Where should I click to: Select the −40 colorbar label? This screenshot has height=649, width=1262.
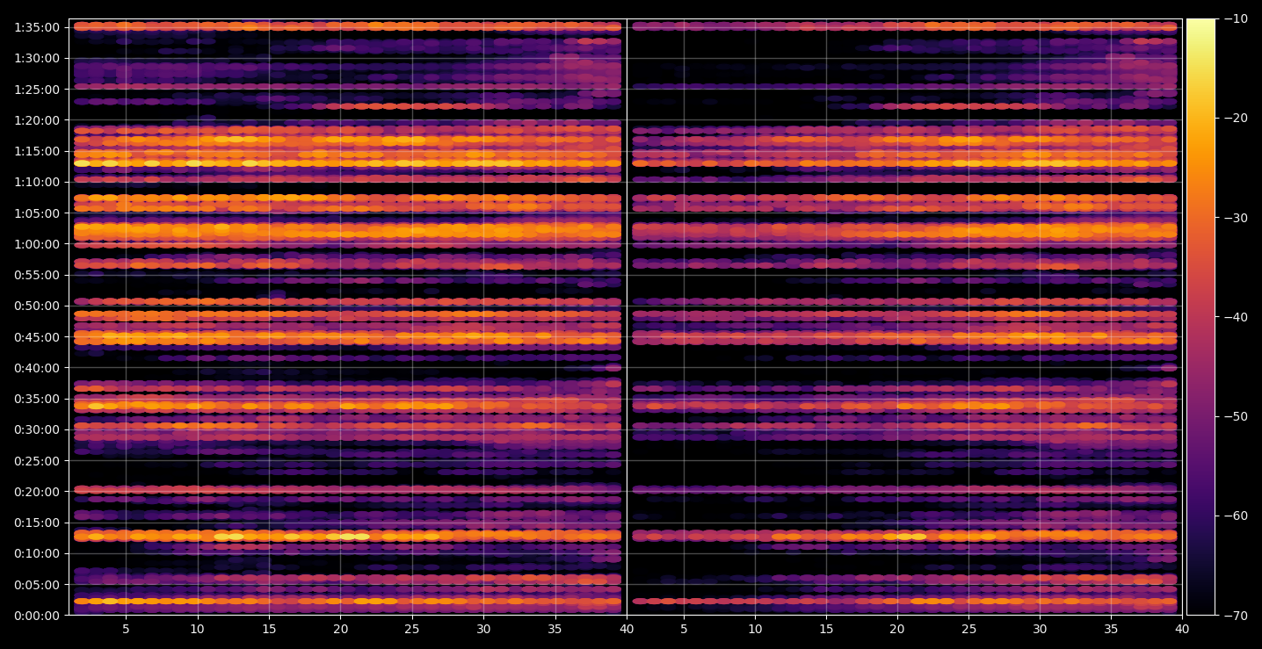pos(1235,317)
